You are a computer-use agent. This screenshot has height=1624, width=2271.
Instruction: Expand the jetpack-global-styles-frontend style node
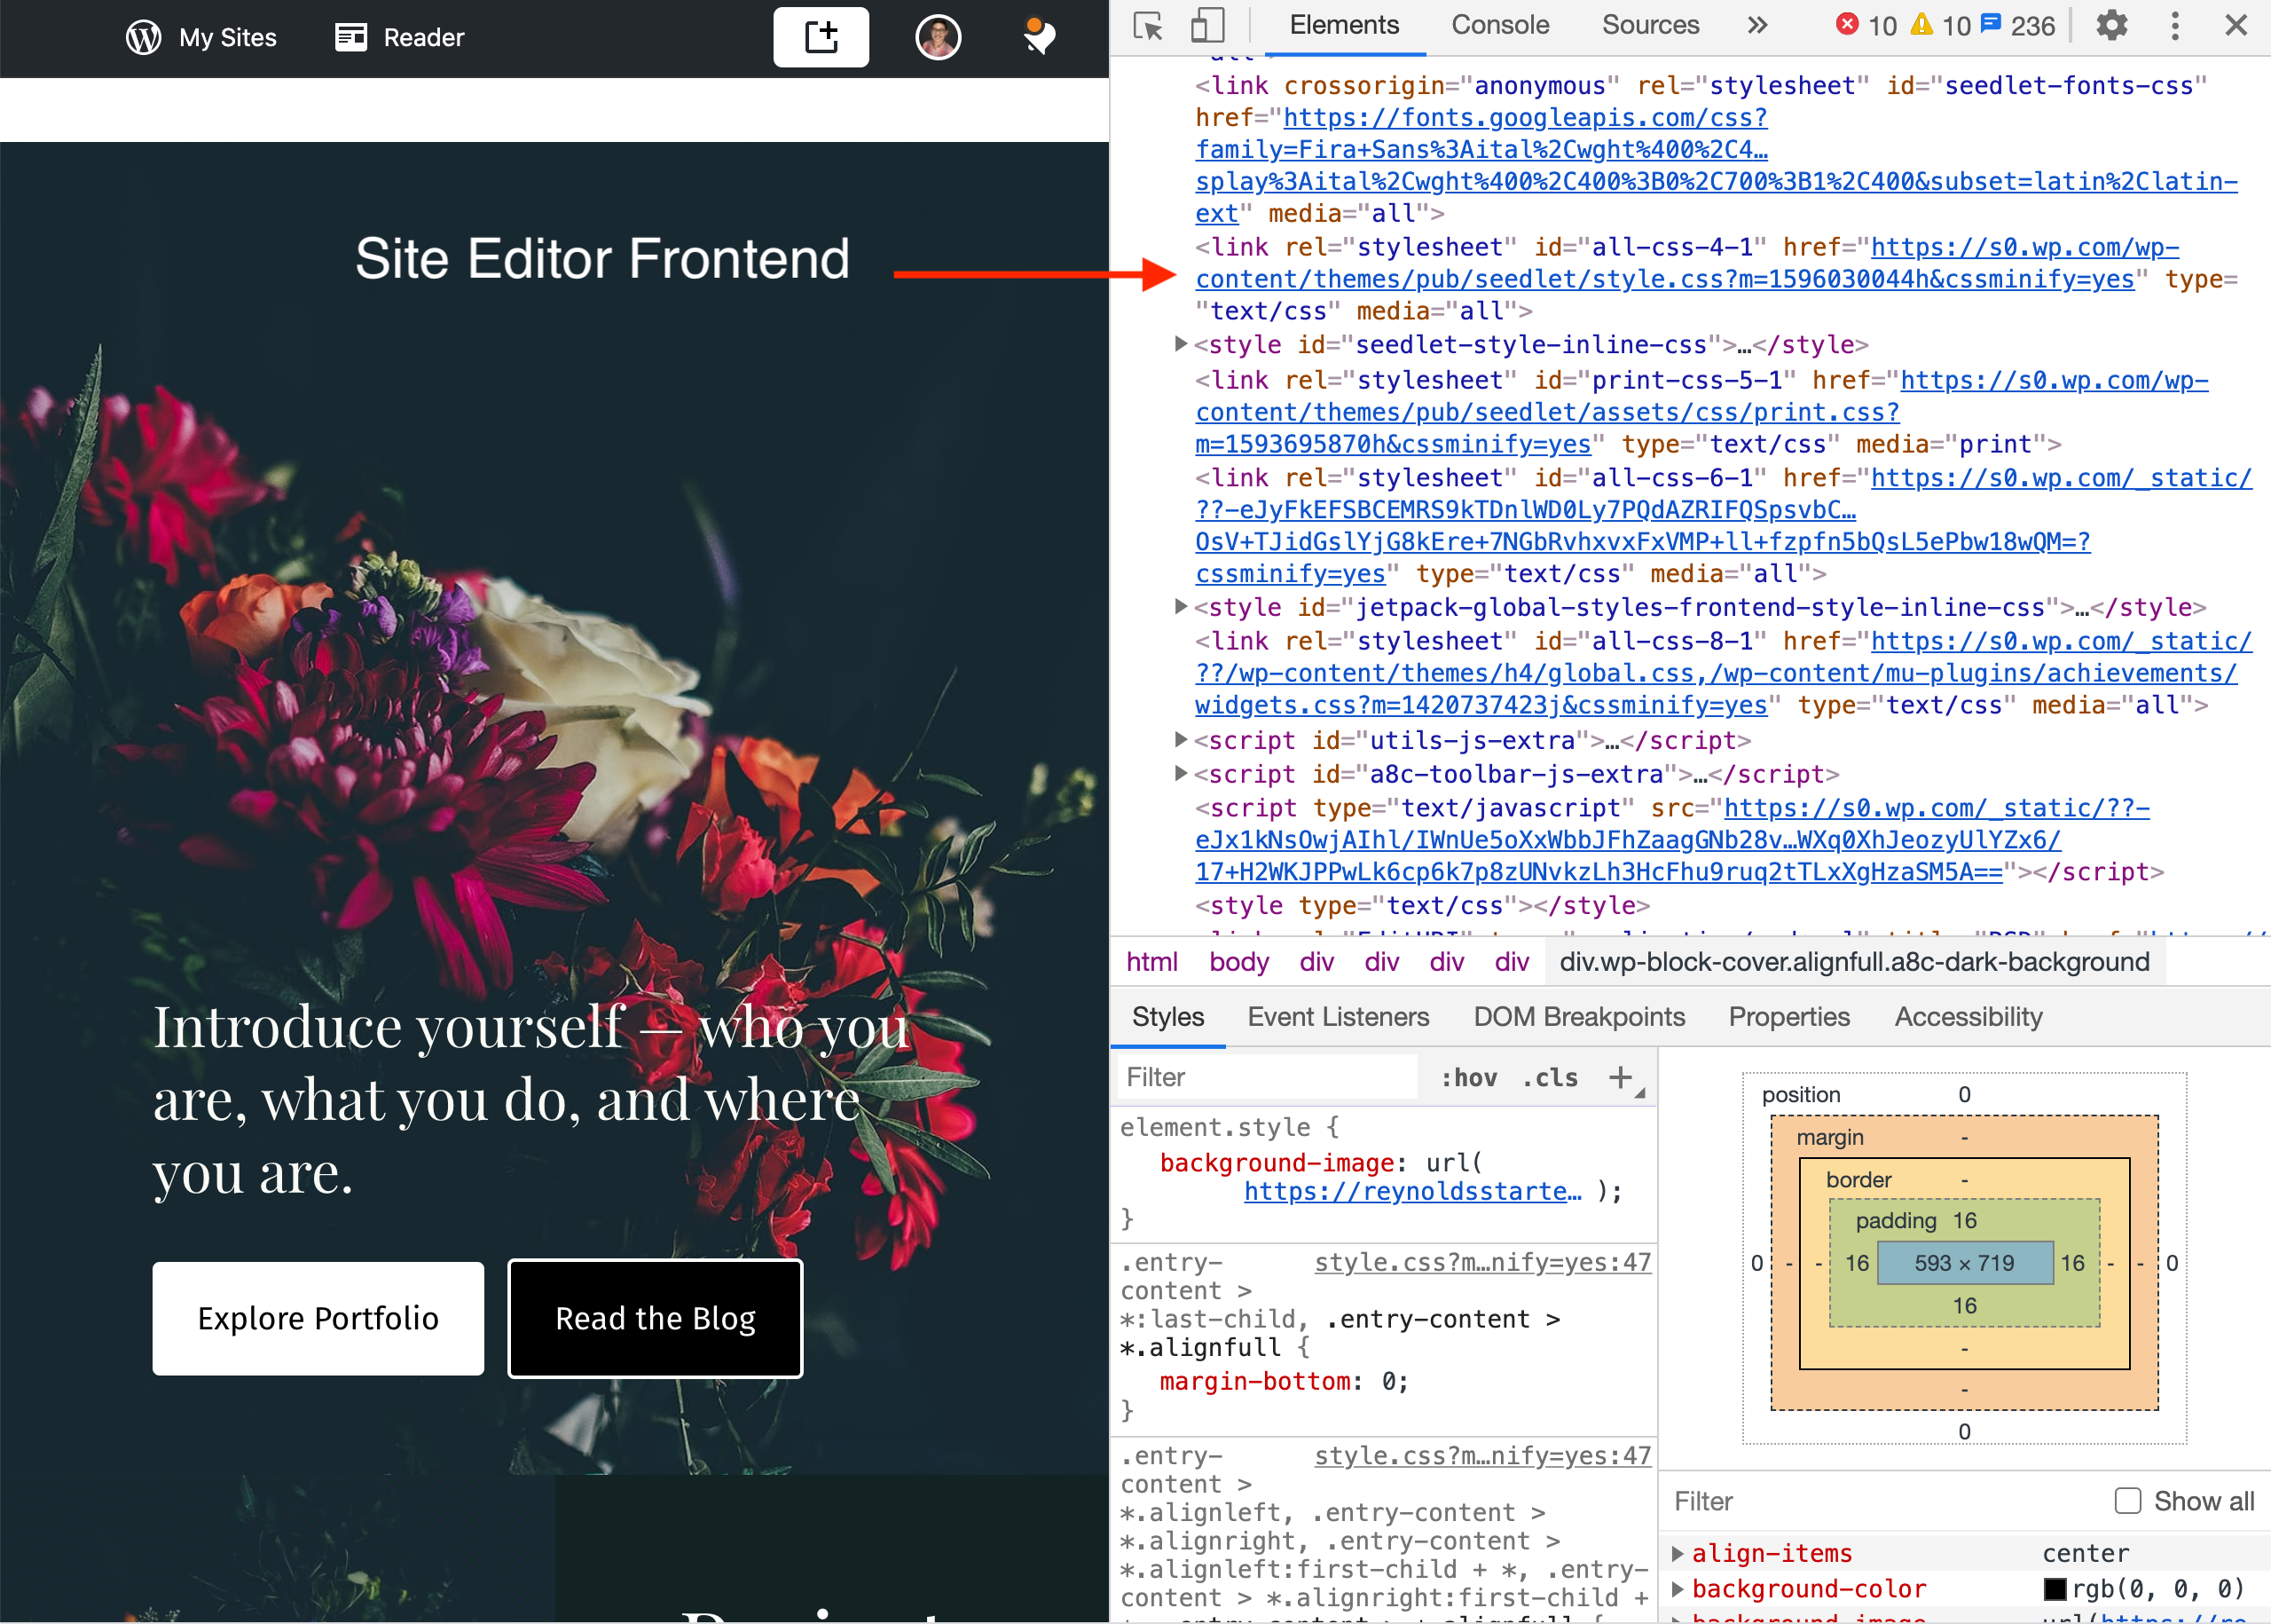[1181, 606]
